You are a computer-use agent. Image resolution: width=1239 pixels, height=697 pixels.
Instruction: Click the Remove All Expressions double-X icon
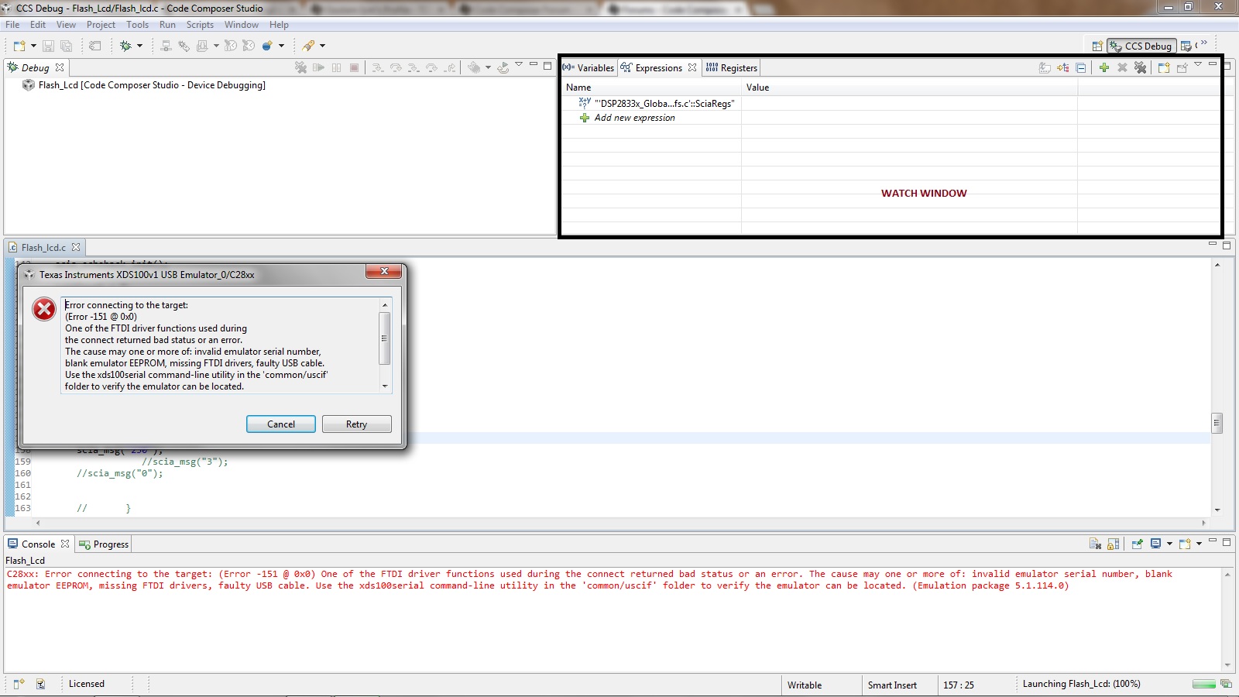pos(1140,67)
